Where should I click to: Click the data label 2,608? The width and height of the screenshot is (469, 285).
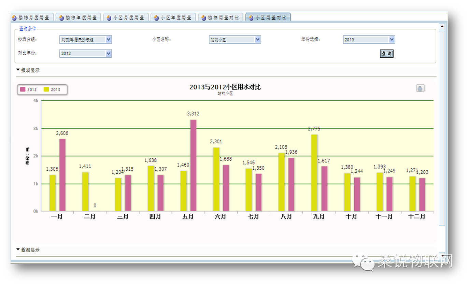62,133
